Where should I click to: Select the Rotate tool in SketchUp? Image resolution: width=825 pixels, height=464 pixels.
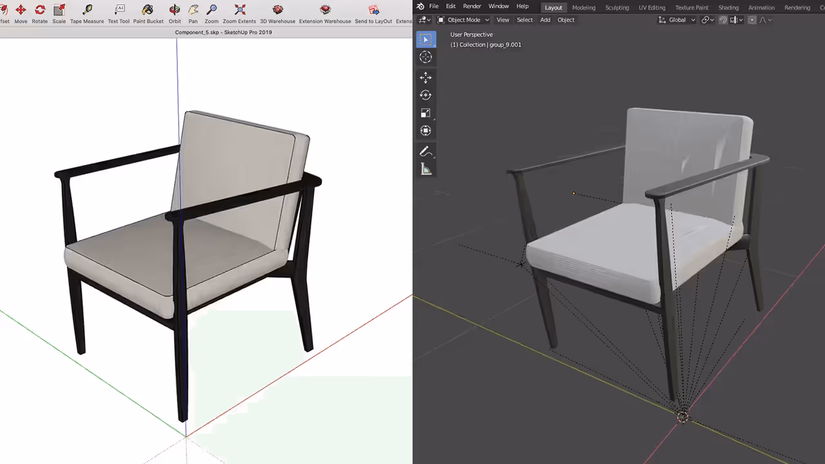40,13
